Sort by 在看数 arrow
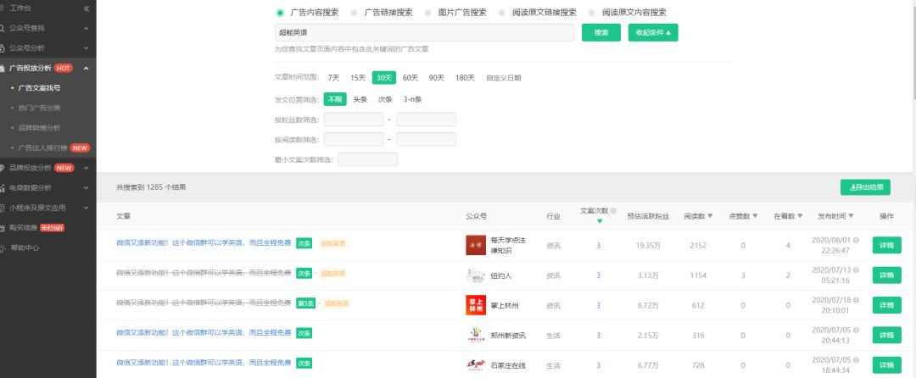Viewport: 916px width, 378px height. (800, 216)
